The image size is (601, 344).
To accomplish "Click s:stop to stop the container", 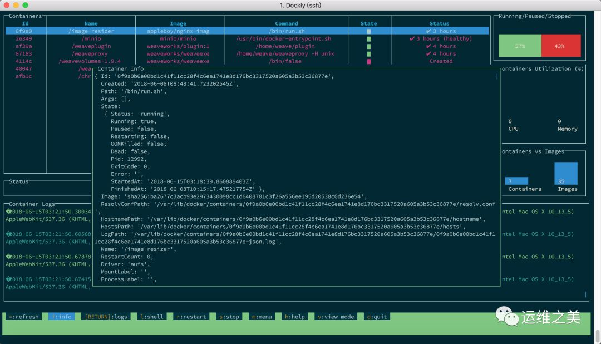I will click(x=229, y=317).
